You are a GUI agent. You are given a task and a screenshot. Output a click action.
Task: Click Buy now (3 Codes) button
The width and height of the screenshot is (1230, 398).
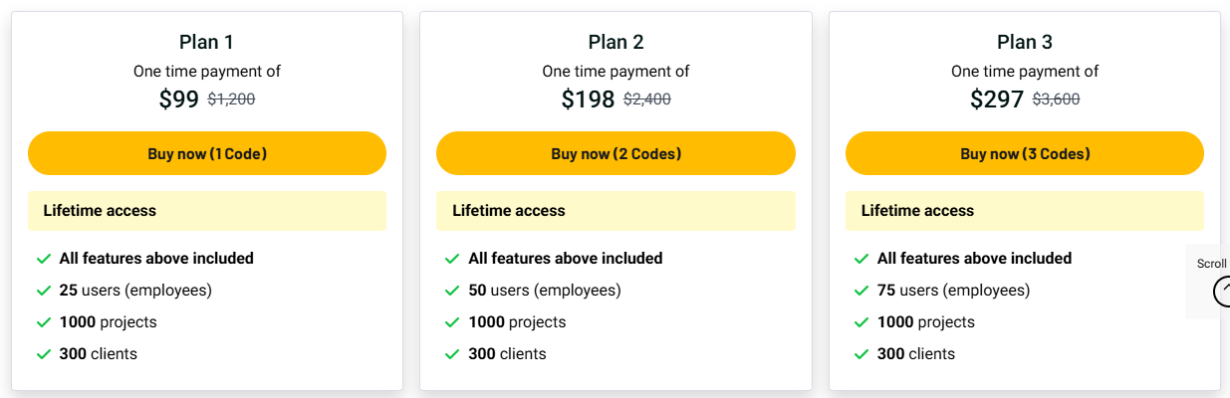pyautogui.click(x=1025, y=153)
